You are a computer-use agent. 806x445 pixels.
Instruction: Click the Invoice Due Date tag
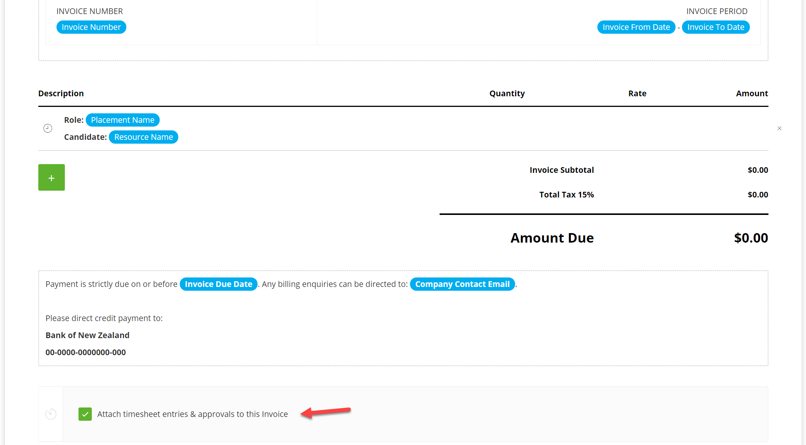tap(218, 284)
